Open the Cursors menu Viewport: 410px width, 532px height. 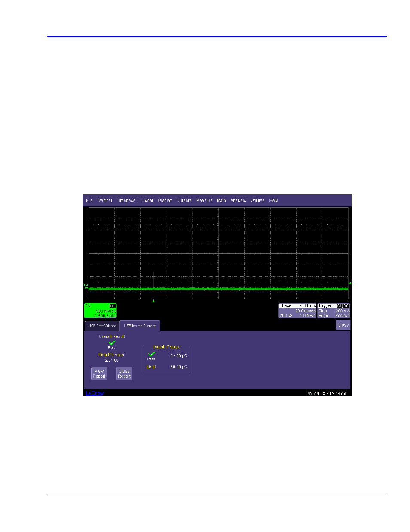[x=184, y=200]
